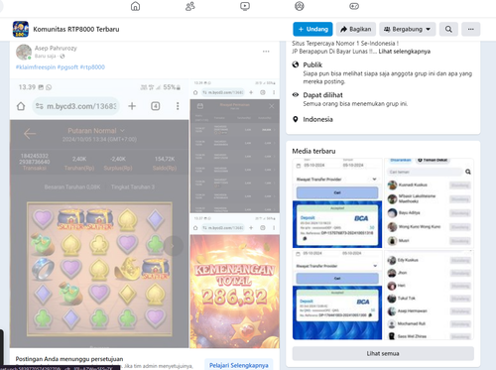Open the bottom friends list media thumbnail
Image resolution: width=496 pixels, height=370 pixels.
point(429,295)
